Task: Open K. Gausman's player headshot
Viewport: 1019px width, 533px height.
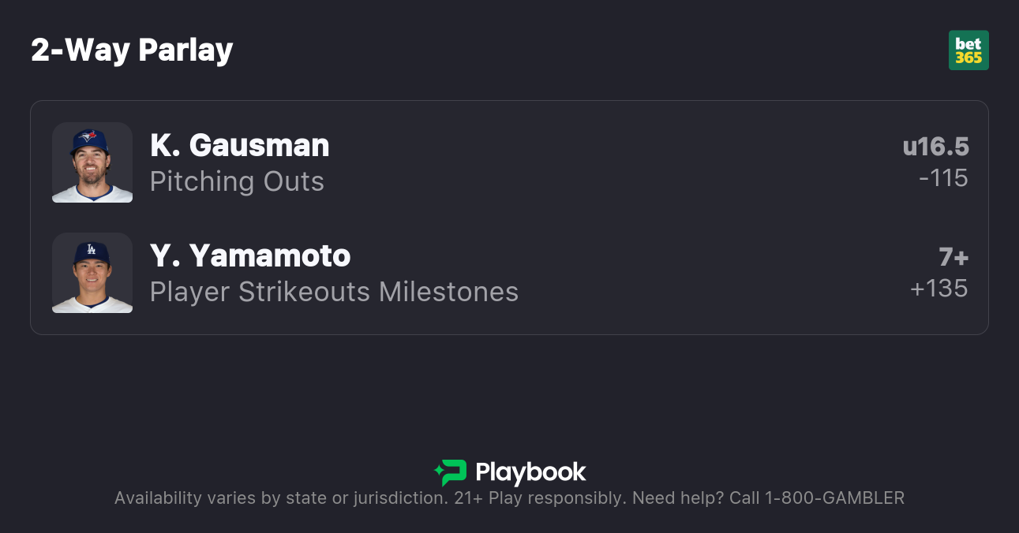Action: [x=92, y=162]
